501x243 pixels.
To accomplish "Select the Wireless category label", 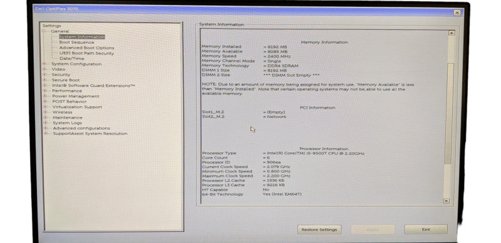I will [62, 112].
